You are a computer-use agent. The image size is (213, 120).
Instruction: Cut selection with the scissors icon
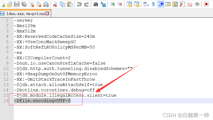(x=55, y=4)
